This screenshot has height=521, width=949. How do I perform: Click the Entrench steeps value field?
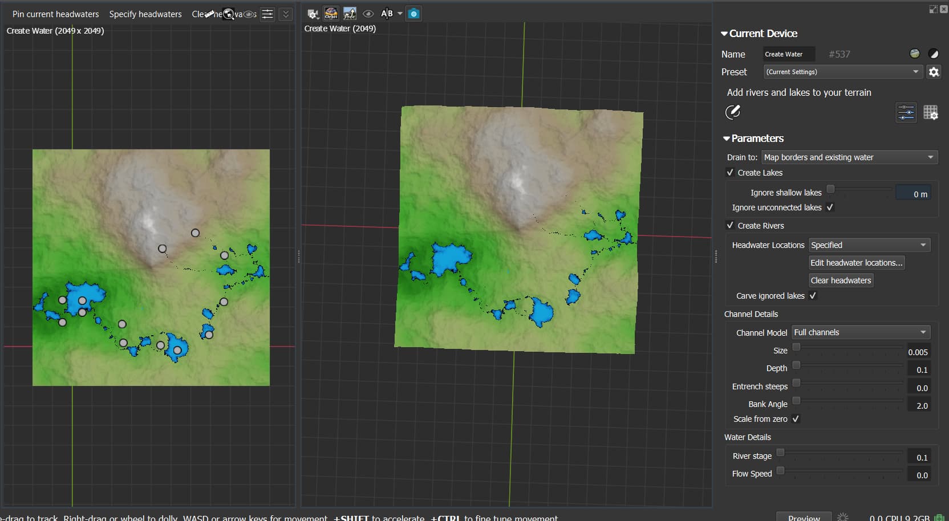pyautogui.click(x=919, y=388)
